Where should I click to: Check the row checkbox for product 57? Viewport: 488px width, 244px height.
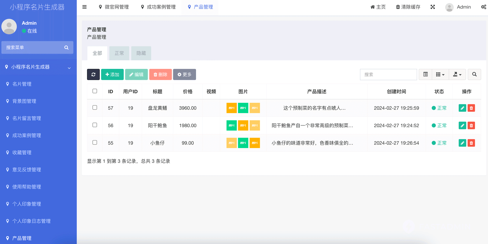(95, 108)
